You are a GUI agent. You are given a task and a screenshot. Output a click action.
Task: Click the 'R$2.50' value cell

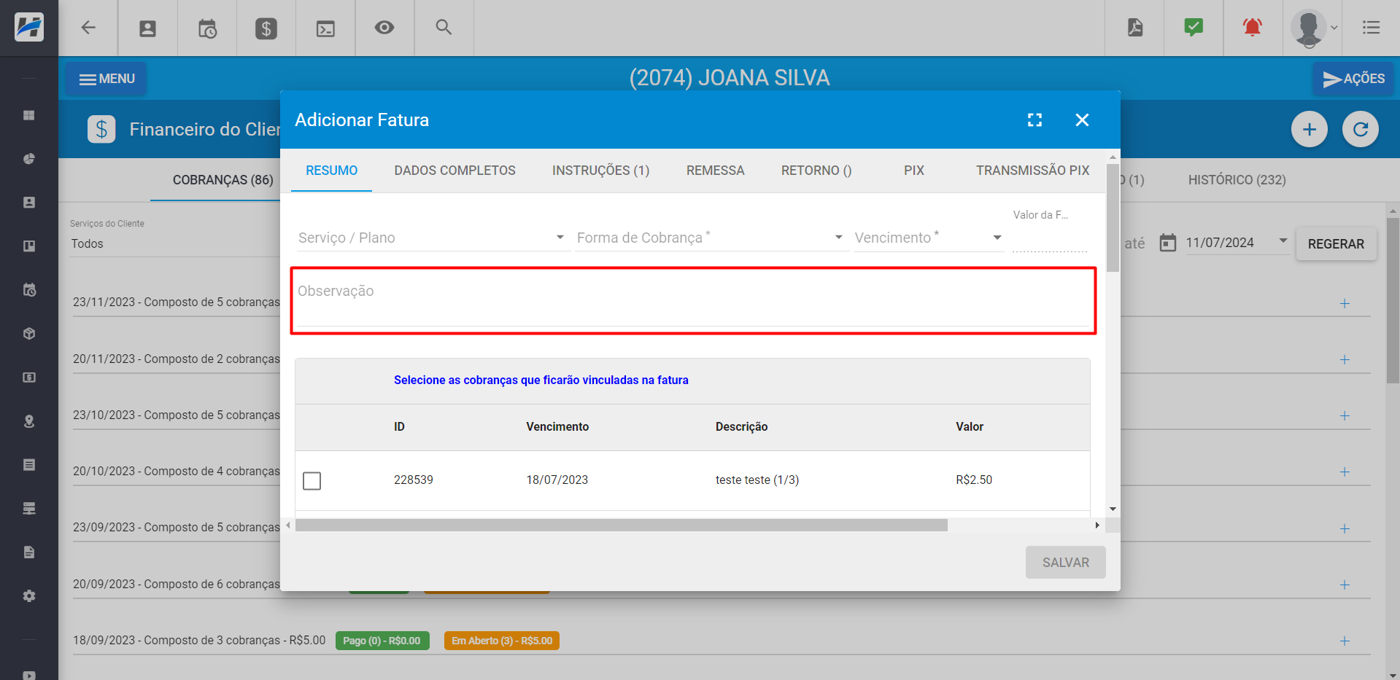pyautogui.click(x=974, y=480)
